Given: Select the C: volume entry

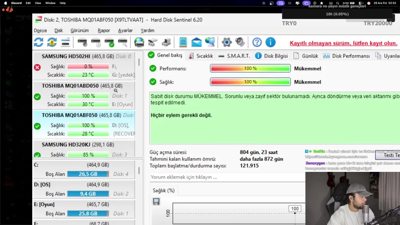Looking at the screenshot, I should click(84, 169).
